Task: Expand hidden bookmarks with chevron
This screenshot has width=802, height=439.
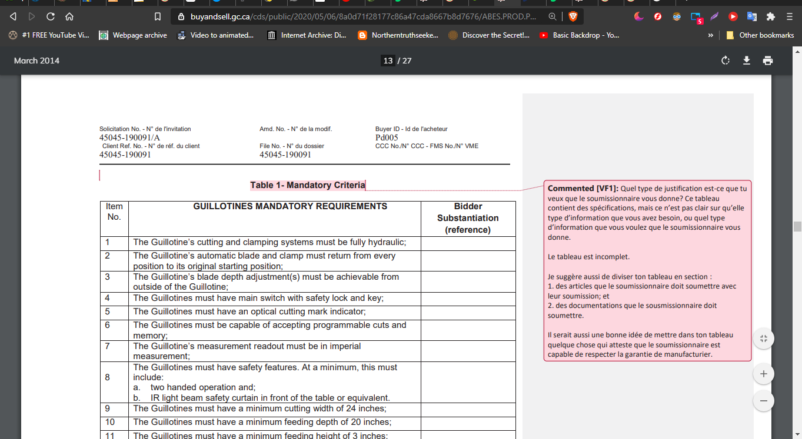Action: coord(711,35)
